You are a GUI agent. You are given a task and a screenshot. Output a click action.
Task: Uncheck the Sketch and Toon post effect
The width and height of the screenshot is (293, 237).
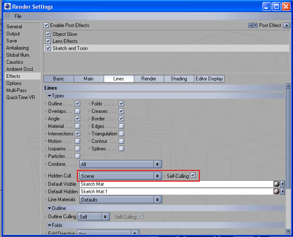tap(48, 48)
